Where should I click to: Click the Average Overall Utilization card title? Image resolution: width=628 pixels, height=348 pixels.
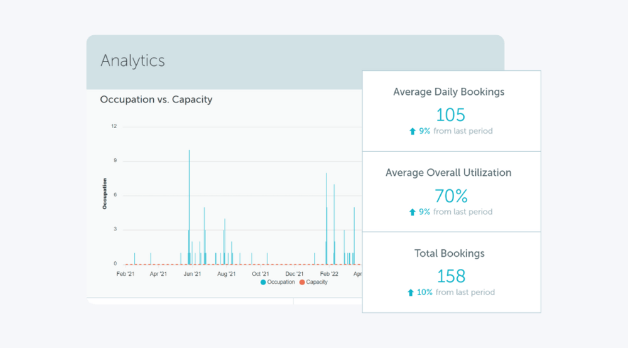pos(448,173)
